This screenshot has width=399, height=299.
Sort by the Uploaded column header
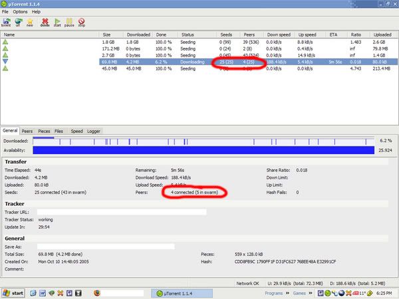[384, 35]
